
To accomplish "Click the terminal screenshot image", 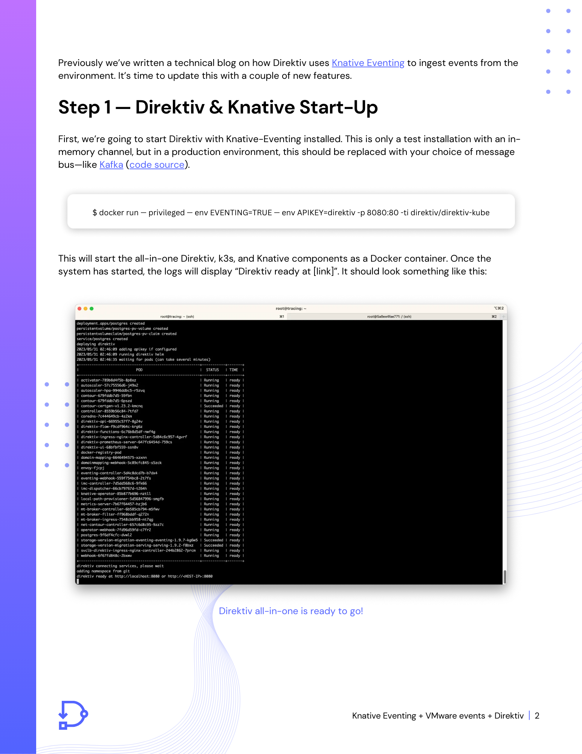I will point(291,444).
